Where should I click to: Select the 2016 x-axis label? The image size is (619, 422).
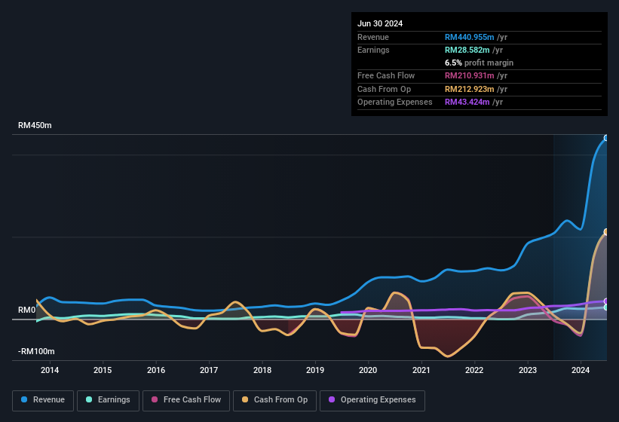pyautogui.click(x=156, y=370)
